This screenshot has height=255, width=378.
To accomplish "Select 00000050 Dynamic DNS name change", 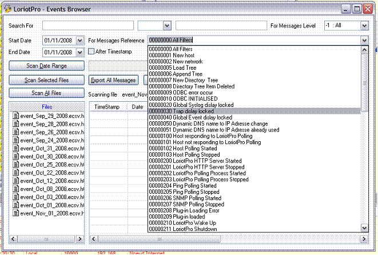I will (254, 123).
